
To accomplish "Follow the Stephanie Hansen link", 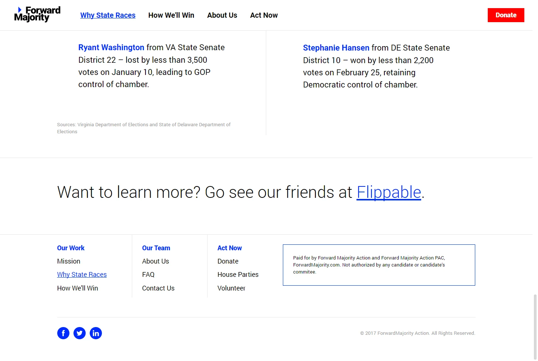I will [336, 48].
